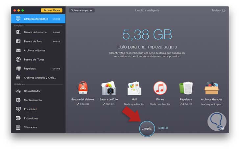Open the Extensiones utility
Image resolution: width=240 pixels, height=149 pixels.
(x=38, y=118)
